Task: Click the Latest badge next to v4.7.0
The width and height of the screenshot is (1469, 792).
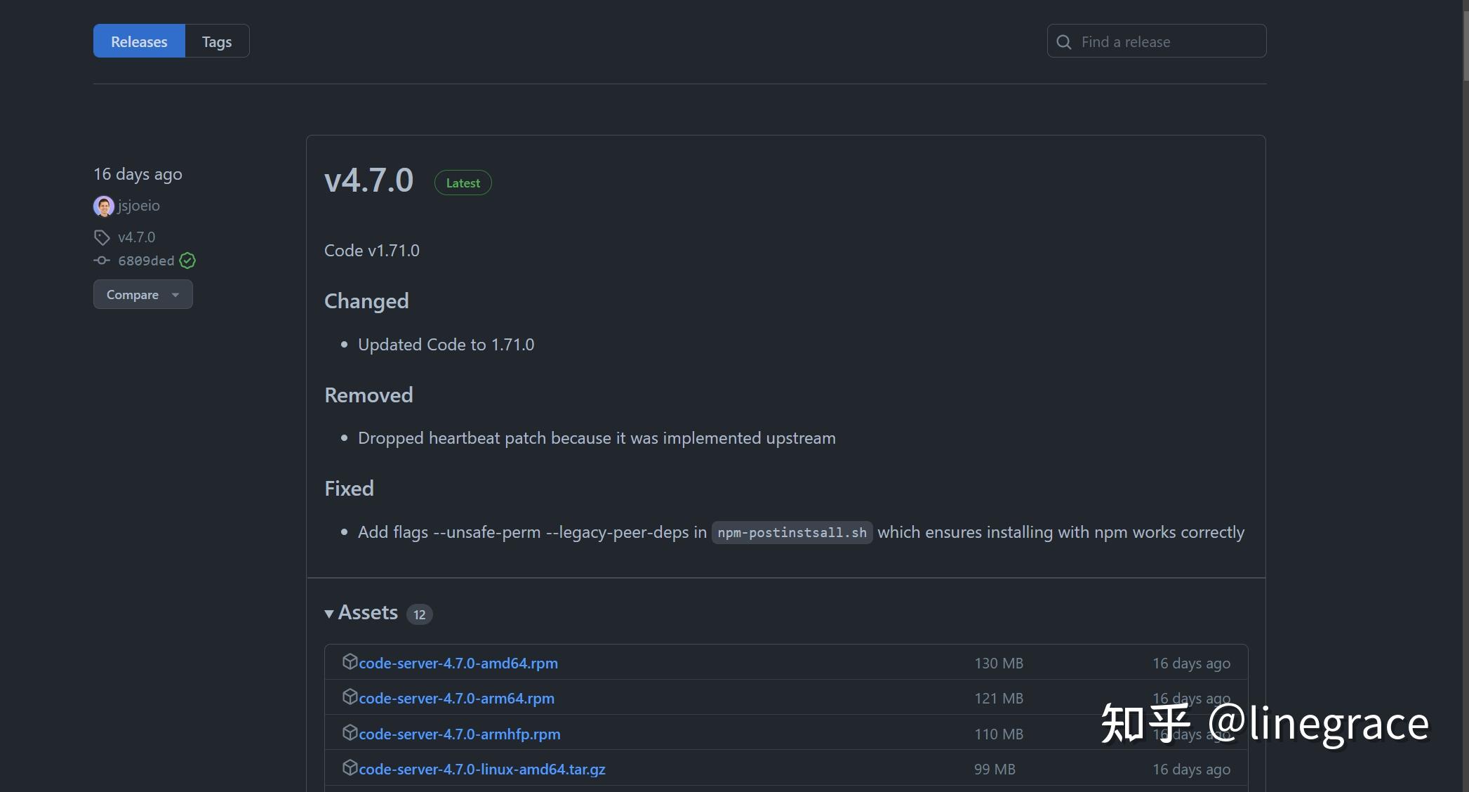Action: [x=462, y=183]
